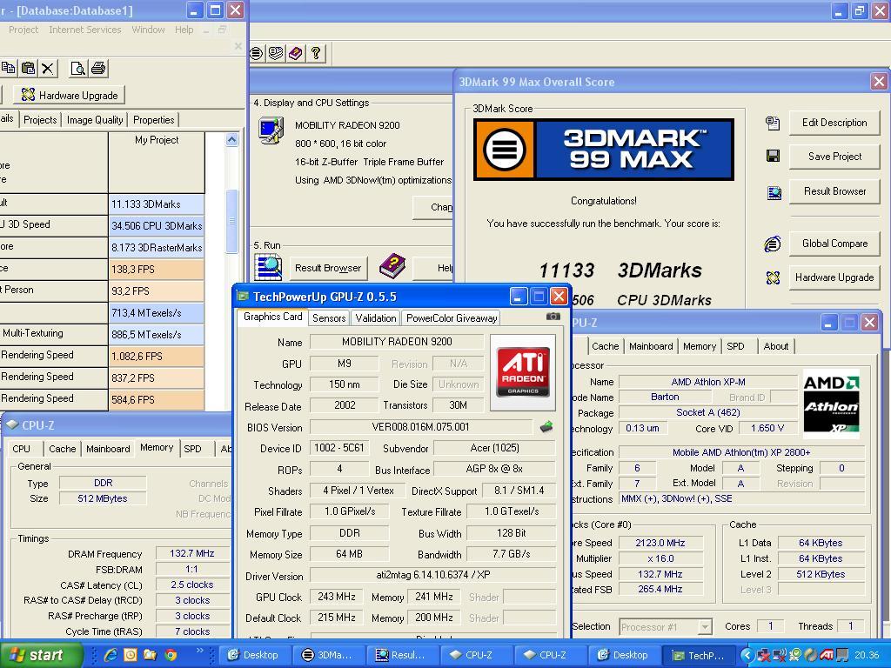This screenshot has height=668, width=891.
Task: Click the purple help book beside Result Browser
Action: 392,266
